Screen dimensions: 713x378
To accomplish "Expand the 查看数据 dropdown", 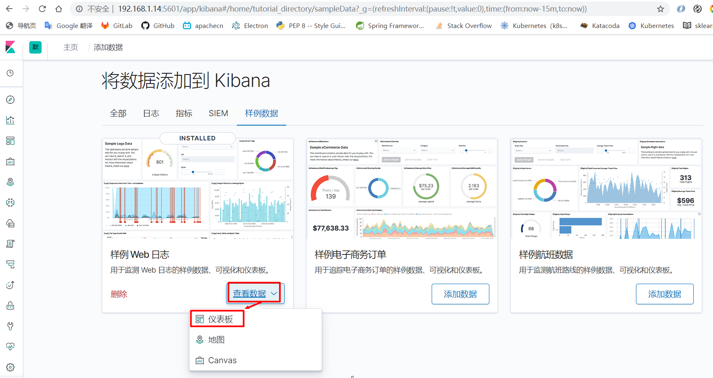I will click(254, 293).
